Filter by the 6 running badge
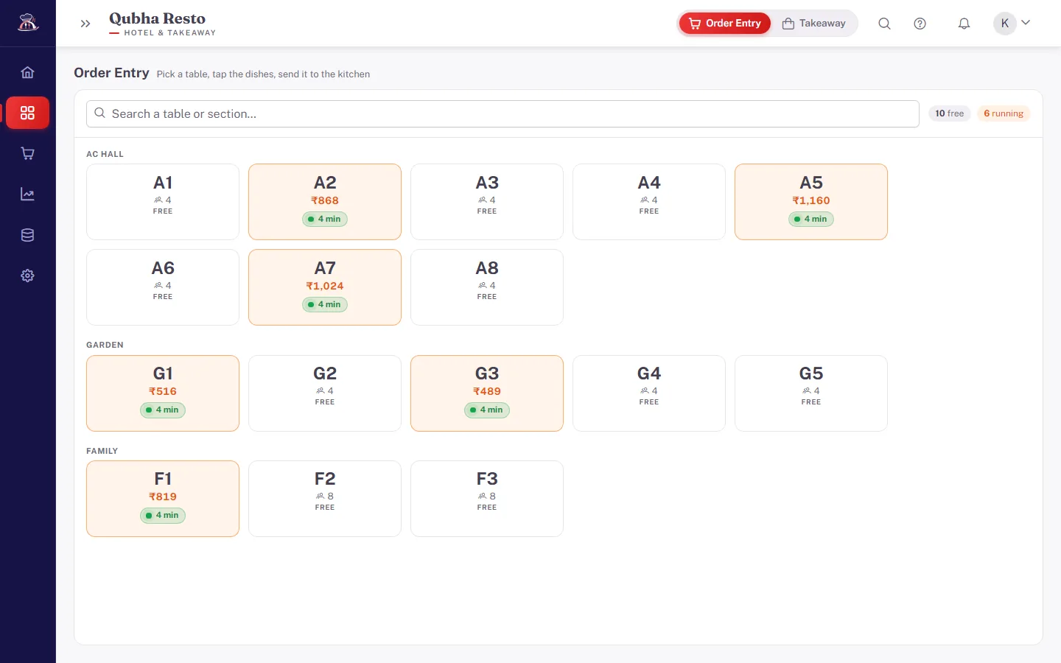Viewport: 1061px width, 663px height. 1004,113
